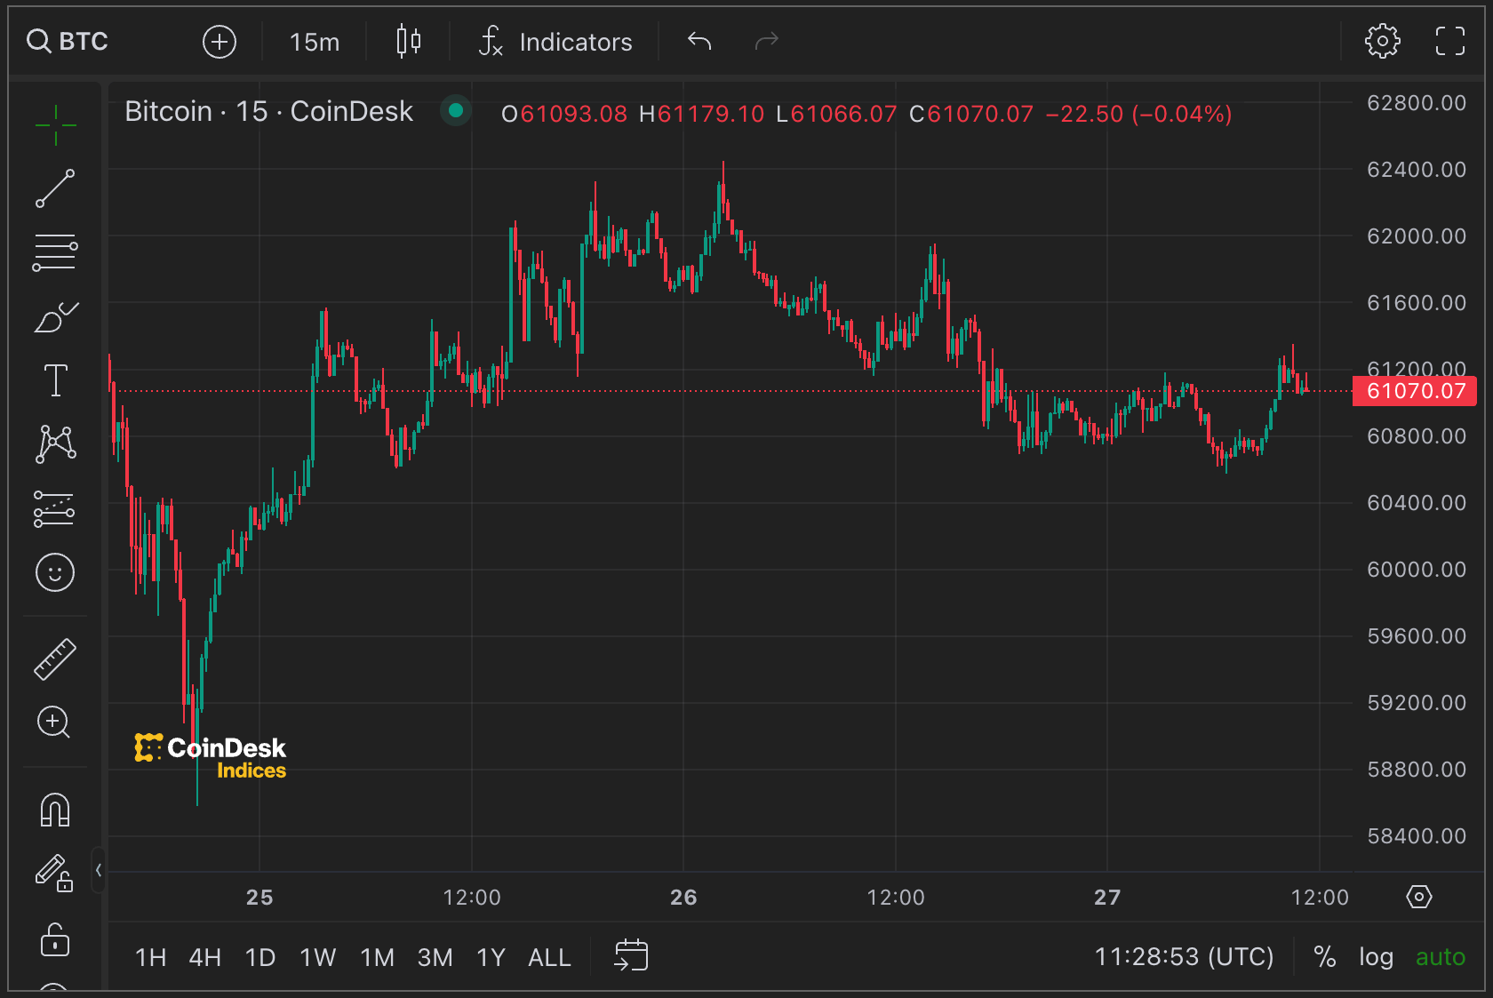Set range to 3M
Image resolution: width=1493 pixels, height=998 pixels.
(435, 957)
